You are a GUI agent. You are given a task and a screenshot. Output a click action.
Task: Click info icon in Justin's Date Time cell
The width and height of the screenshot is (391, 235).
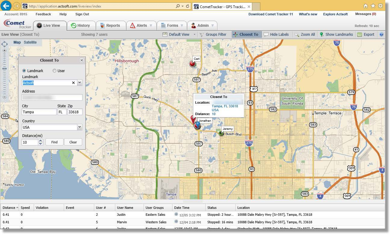(176, 214)
